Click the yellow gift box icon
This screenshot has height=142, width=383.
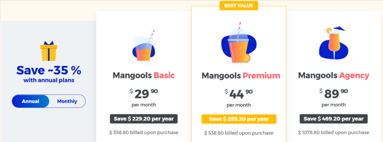point(49,51)
